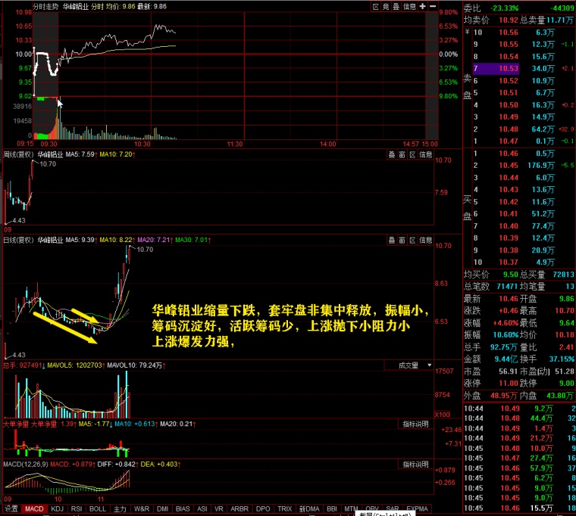Click the 叠 overlay button on daily chart
Viewport: 576px width, 516px height.
pos(392,240)
